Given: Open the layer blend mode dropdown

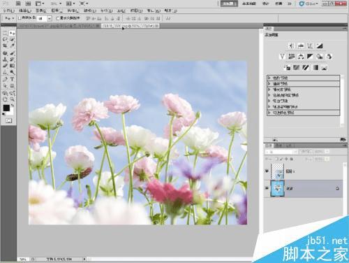Looking at the screenshot, I should tap(281, 152).
